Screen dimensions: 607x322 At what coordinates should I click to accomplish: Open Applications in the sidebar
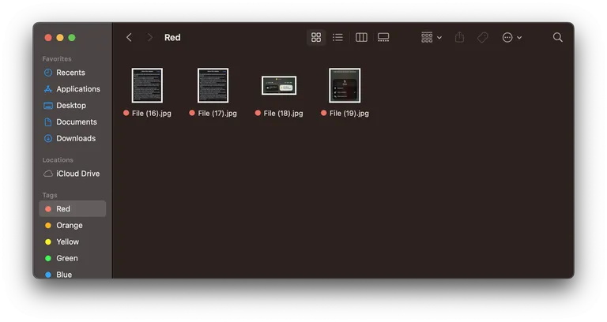coord(77,89)
